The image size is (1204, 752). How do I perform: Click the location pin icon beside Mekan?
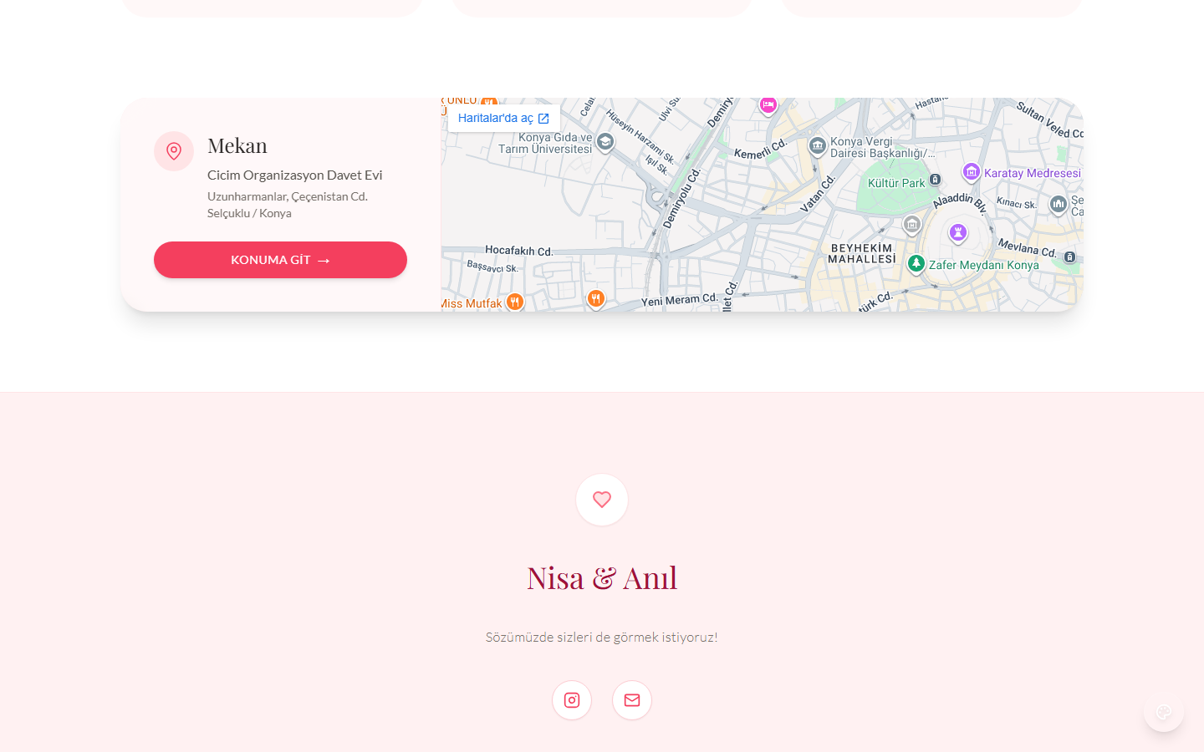point(174,151)
